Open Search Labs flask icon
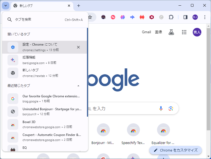The height and width of the screenshot is (159, 211). (x=171, y=32)
